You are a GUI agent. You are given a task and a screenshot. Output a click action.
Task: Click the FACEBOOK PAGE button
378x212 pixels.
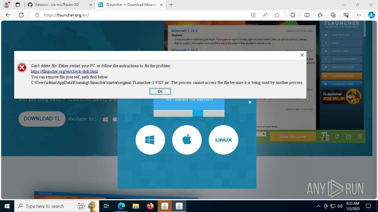pos(341,84)
